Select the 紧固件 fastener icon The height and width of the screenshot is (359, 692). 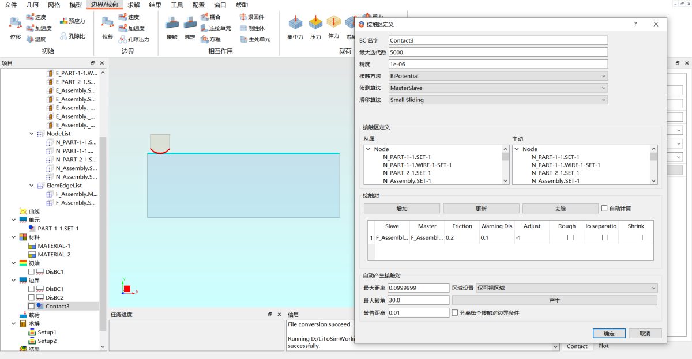(243, 17)
